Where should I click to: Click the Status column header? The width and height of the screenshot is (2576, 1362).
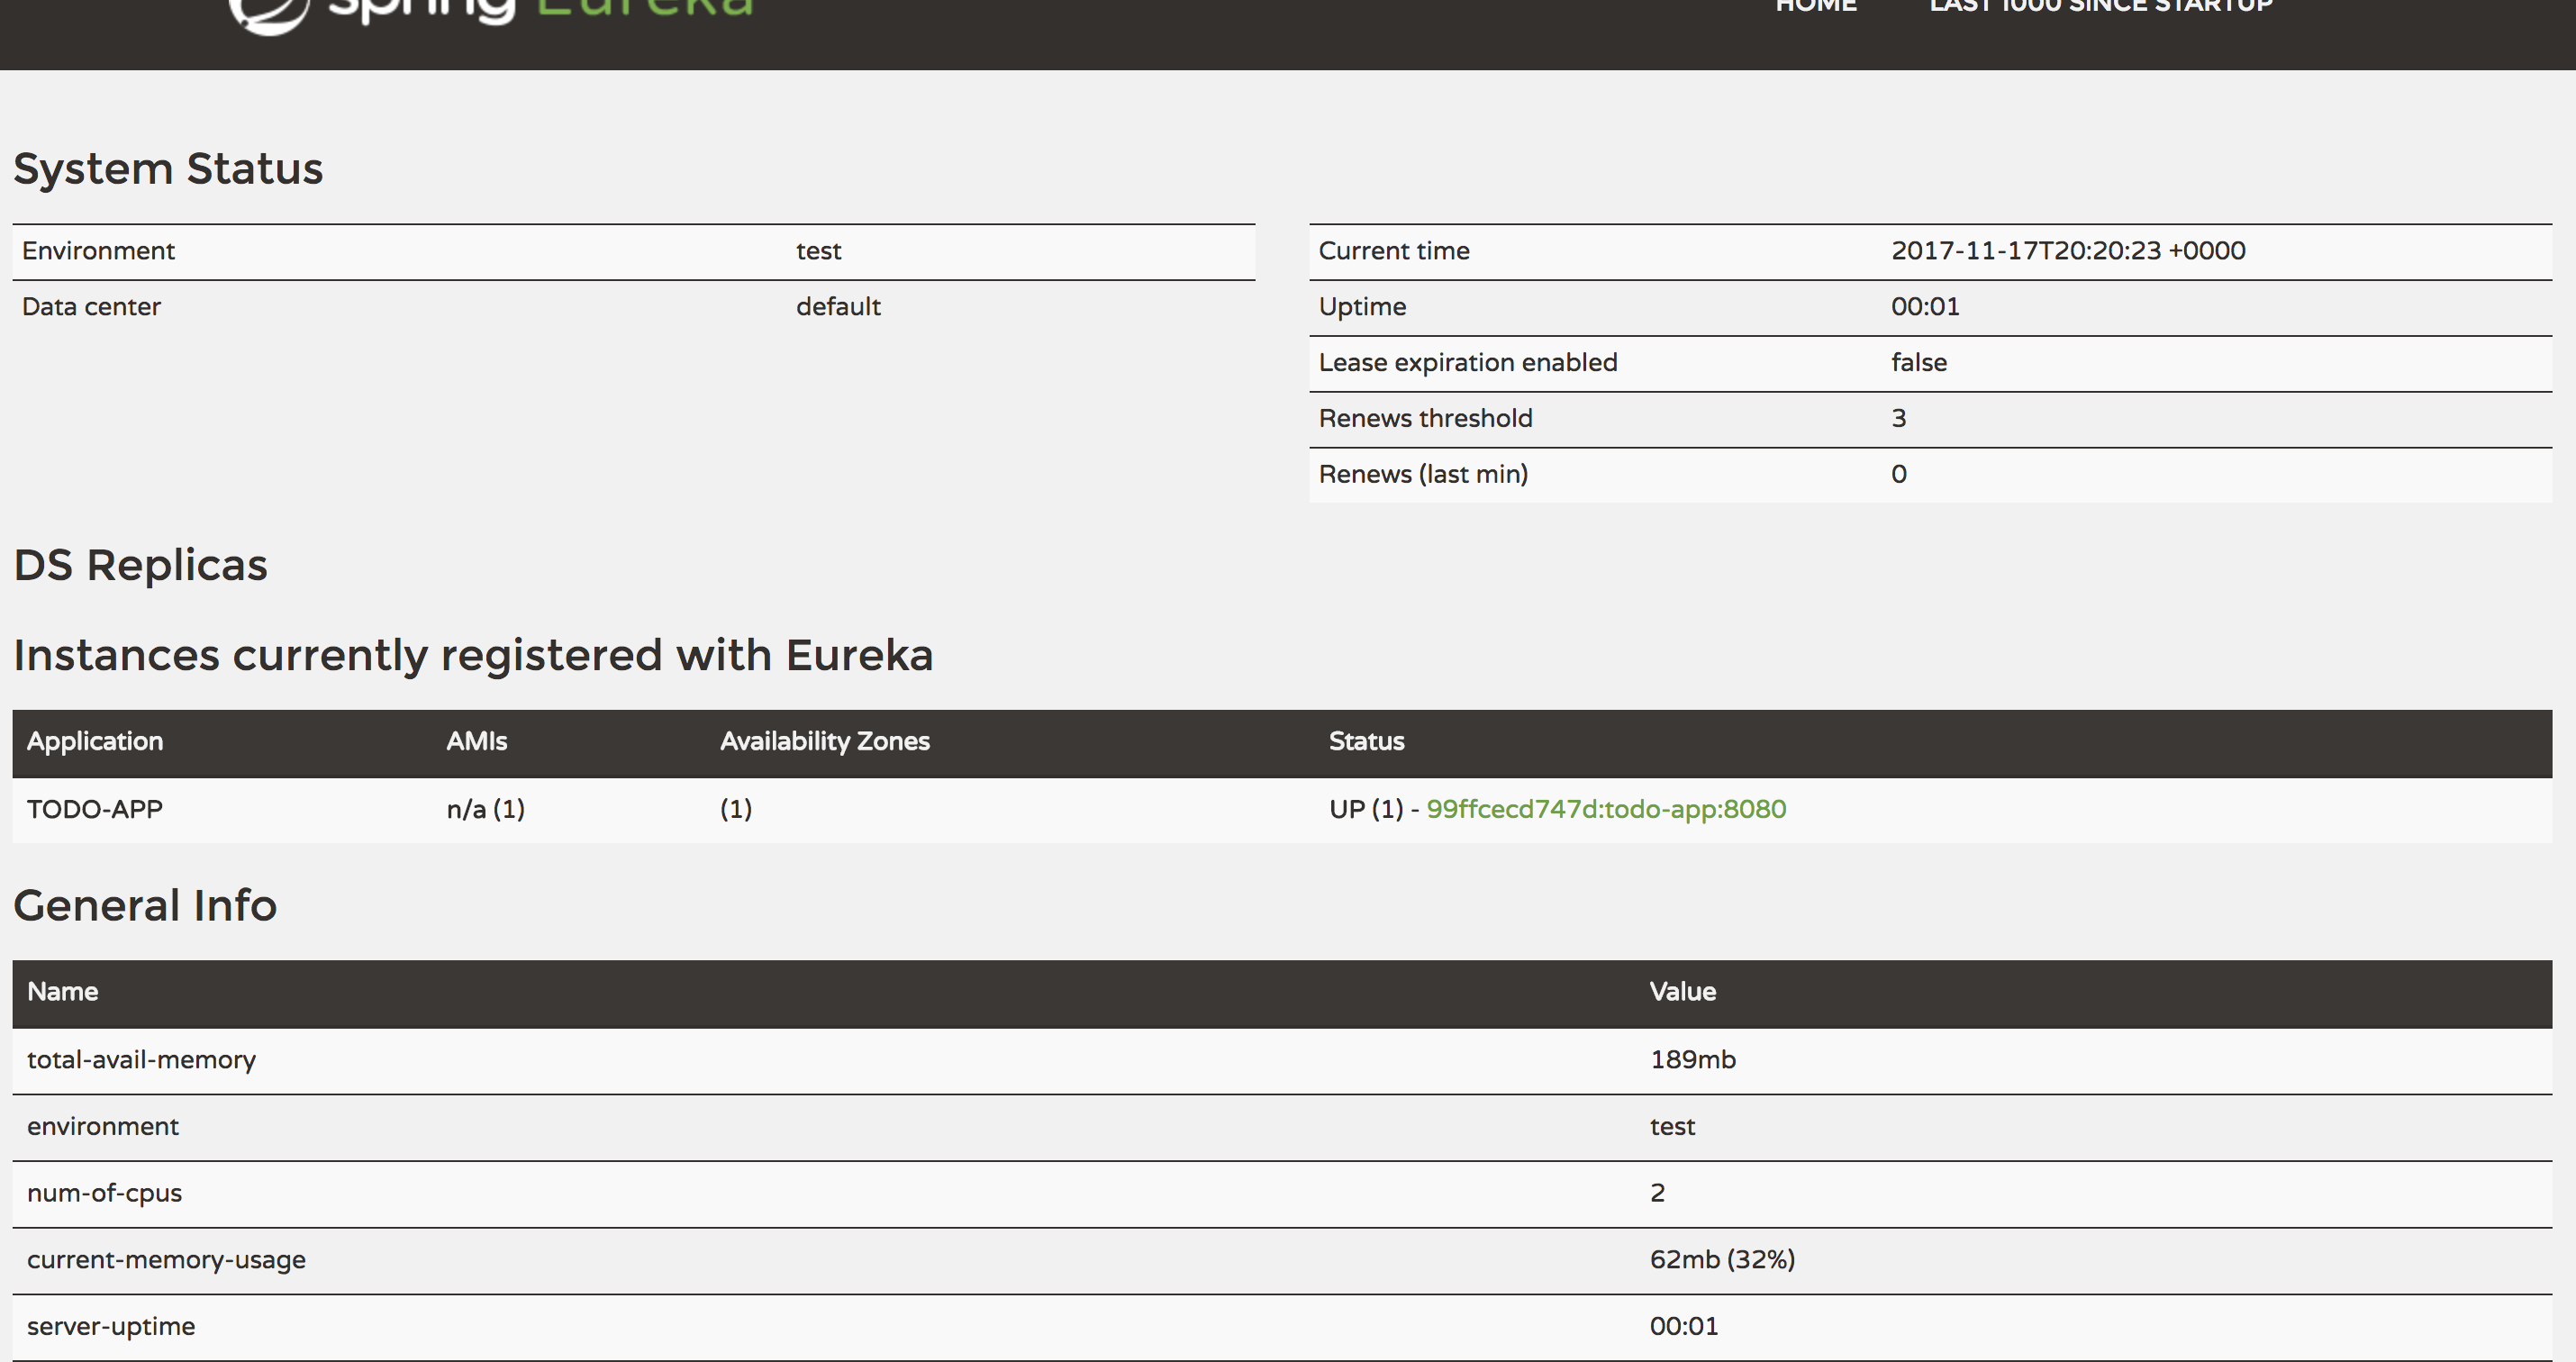point(1366,741)
